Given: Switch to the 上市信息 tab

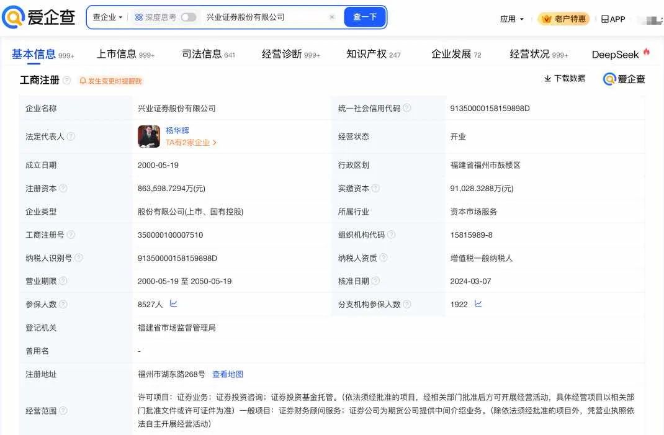Looking at the screenshot, I should (125, 54).
